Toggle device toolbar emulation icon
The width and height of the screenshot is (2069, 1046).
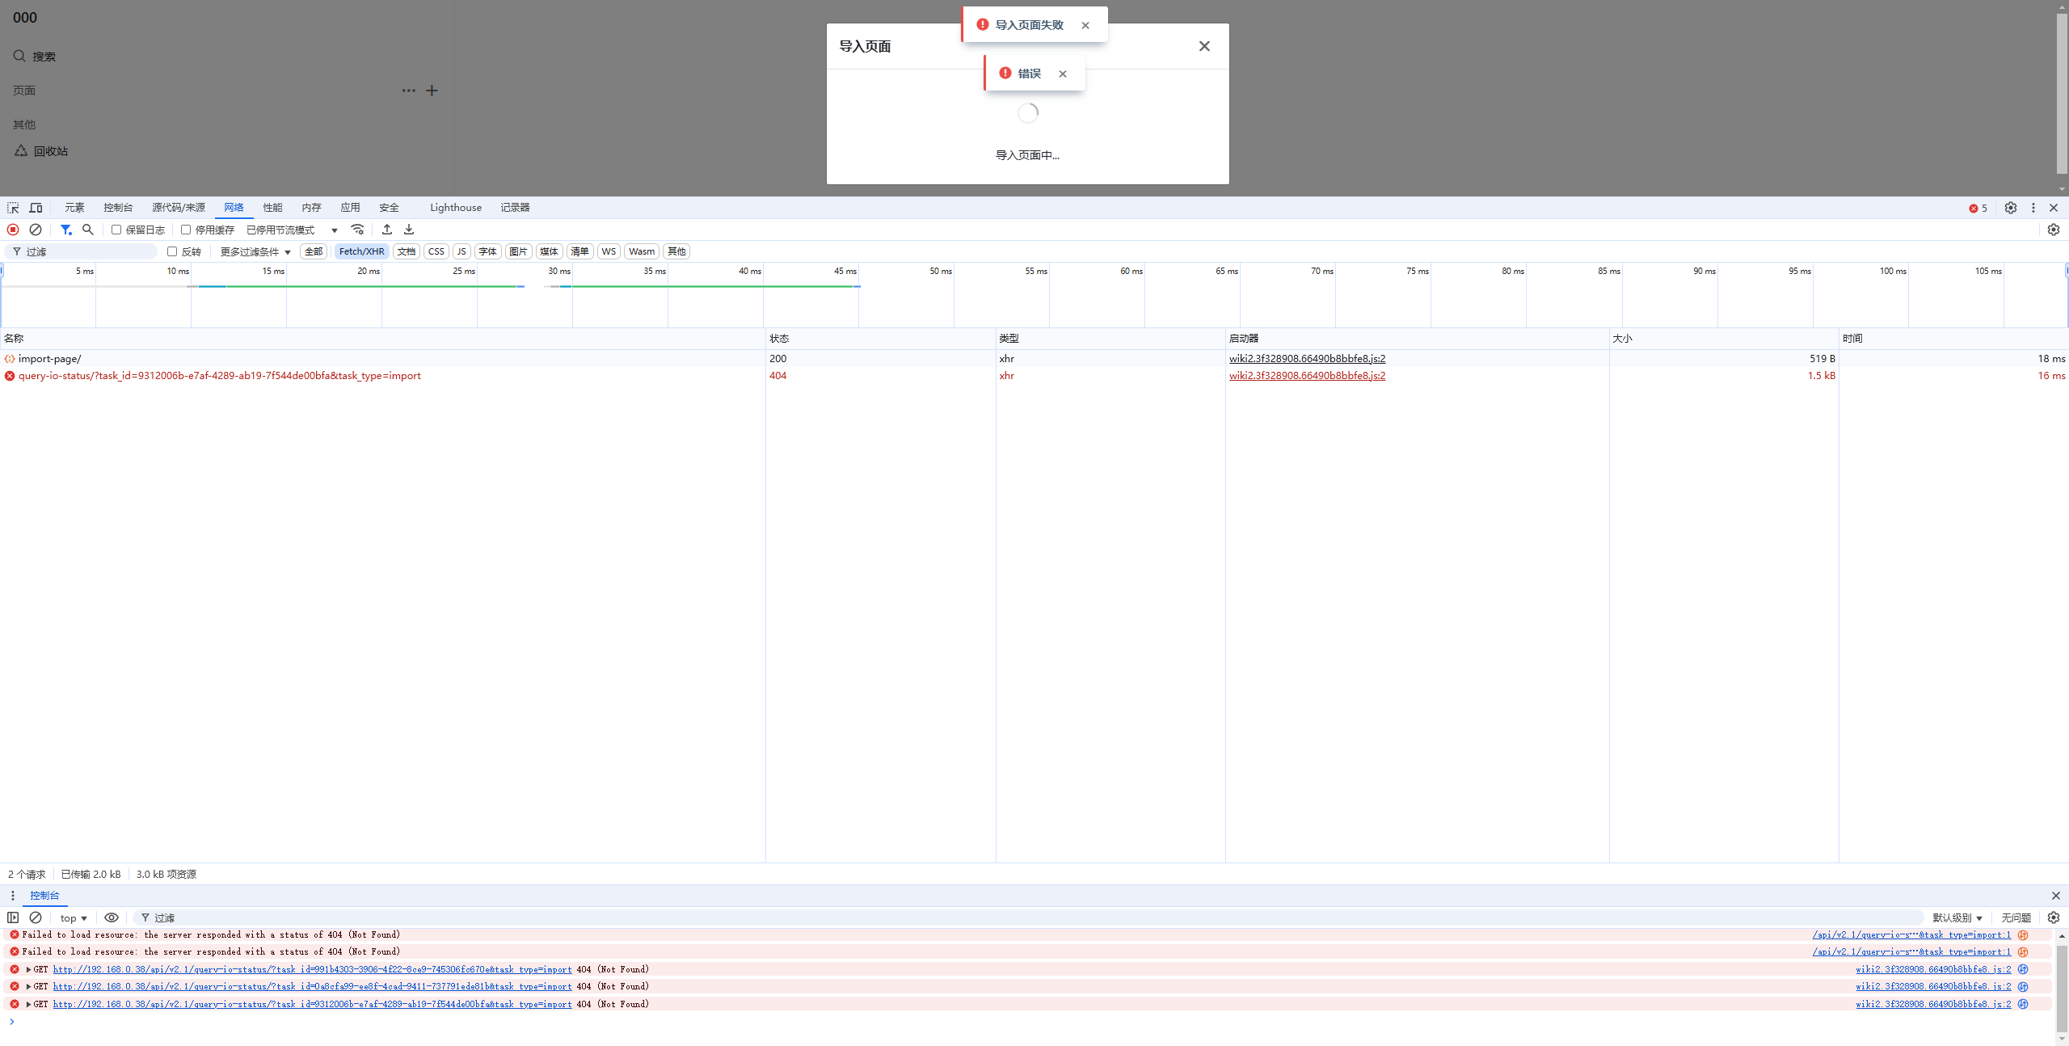pyautogui.click(x=36, y=208)
